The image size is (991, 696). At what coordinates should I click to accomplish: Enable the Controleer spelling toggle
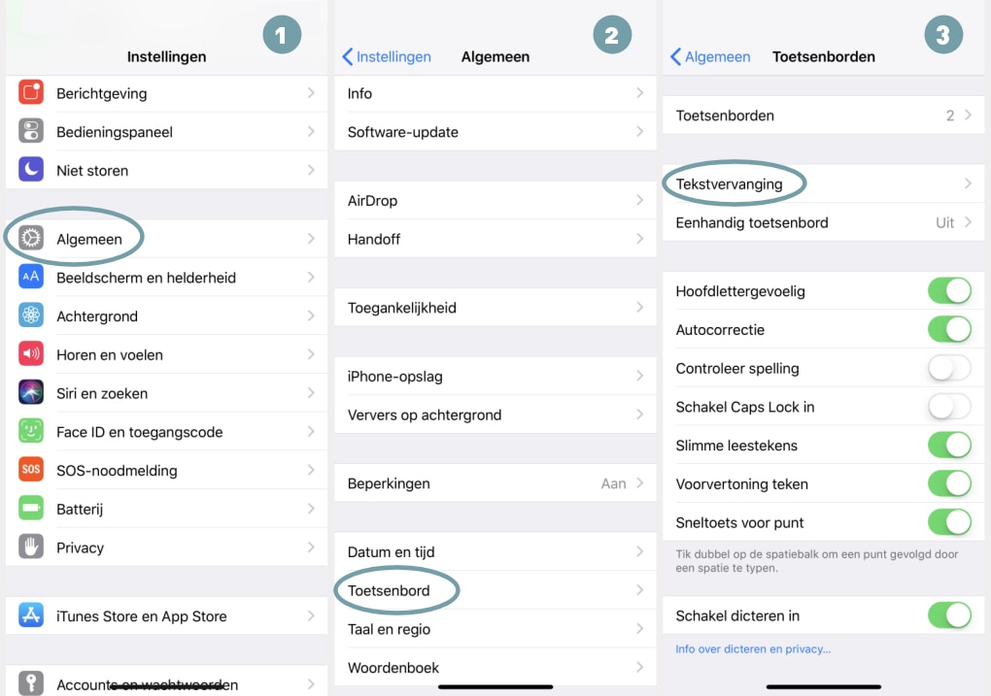(x=949, y=368)
